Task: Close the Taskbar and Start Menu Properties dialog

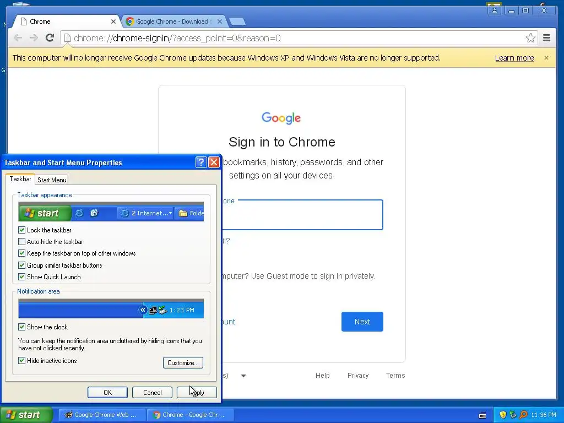Action: click(214, 162)
